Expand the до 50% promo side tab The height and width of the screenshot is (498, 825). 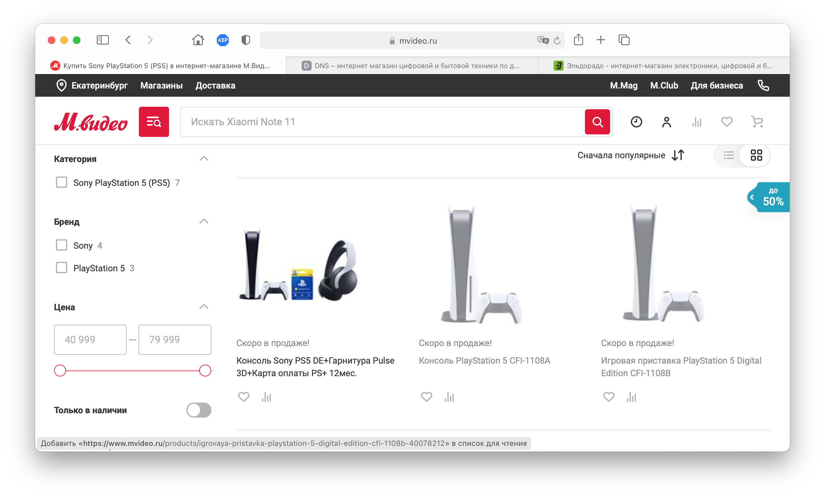pos(769,197)
